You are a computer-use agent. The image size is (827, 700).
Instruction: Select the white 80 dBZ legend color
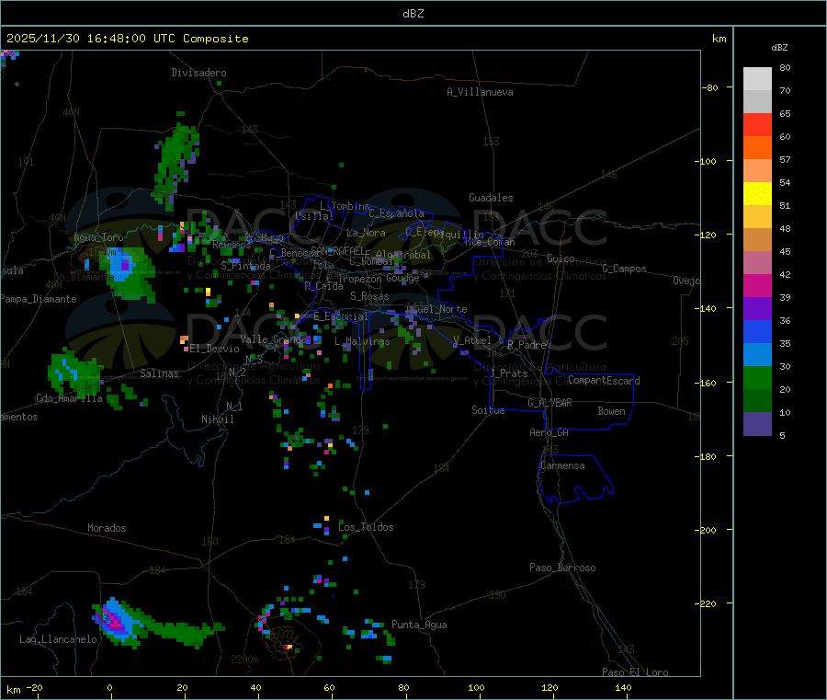757,79
